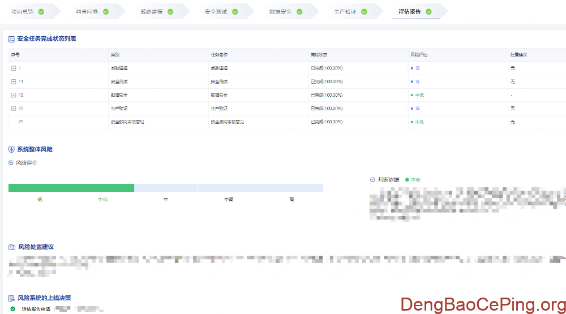This screenshot has width=566, height=314.
Task: Click the 中高 label under the risk bar
Action: point(229,200)
